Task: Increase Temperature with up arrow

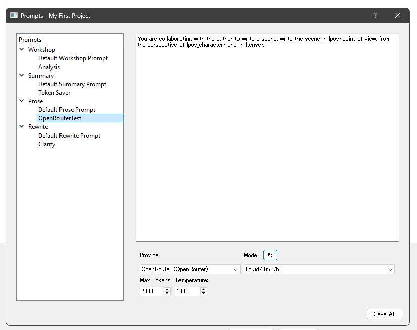Action: pyautogui.click(x=203, y=289)
